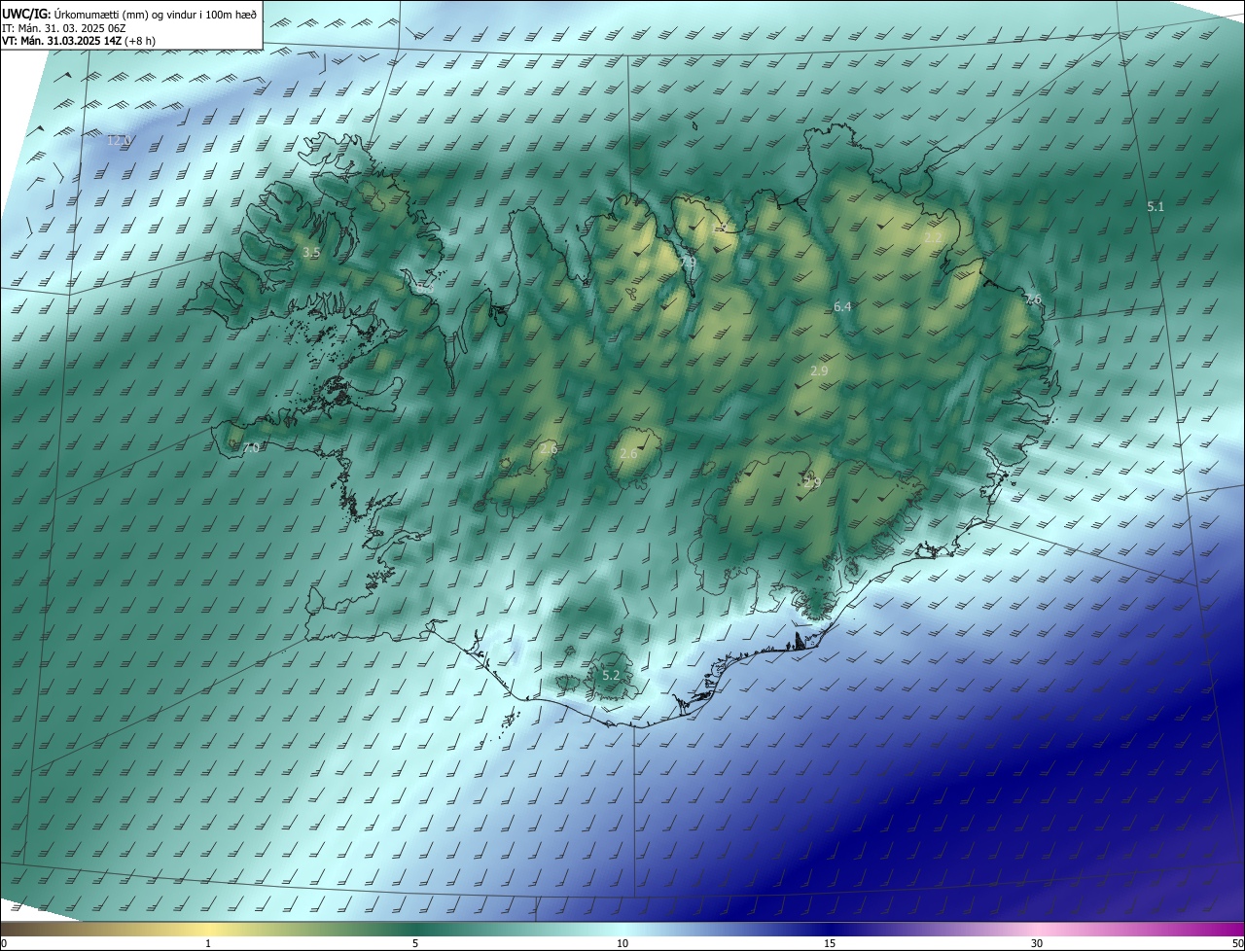Pick the colour scale tick label '10'
This screenshot has width=1245, height=951.
pyautogui.click(x=622, y=943)
